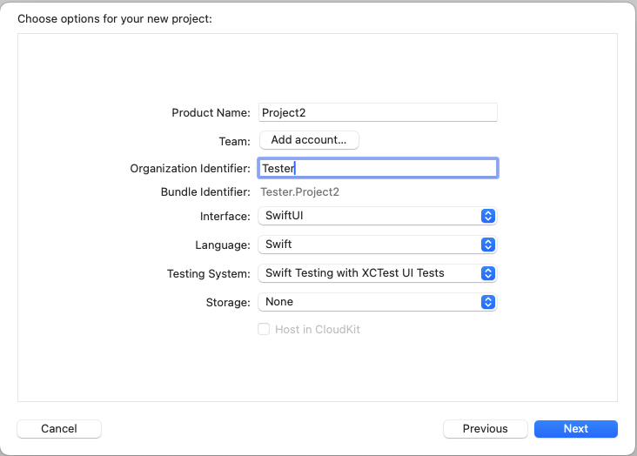This screenshot has width=637, height=456.
Task: Click the blue chevron icon on Interface popup
Action: [488, 216]
